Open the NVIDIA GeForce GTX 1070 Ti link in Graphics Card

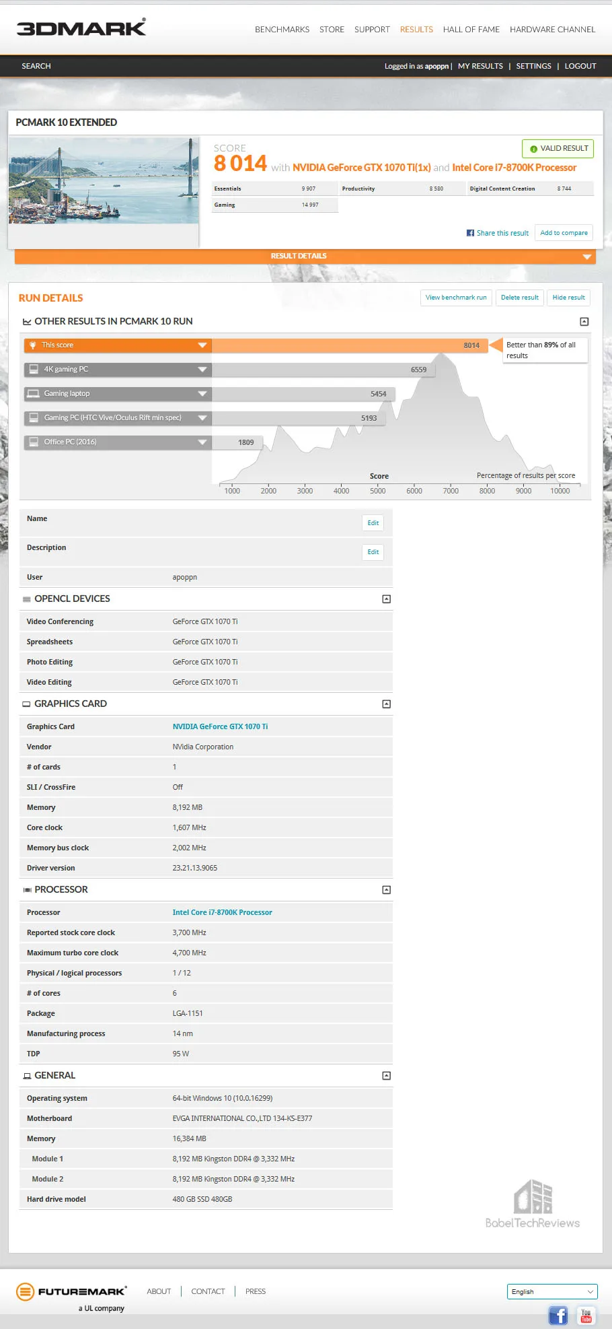coord(220,727)
